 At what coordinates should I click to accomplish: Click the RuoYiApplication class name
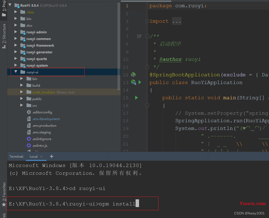(217, 82)
